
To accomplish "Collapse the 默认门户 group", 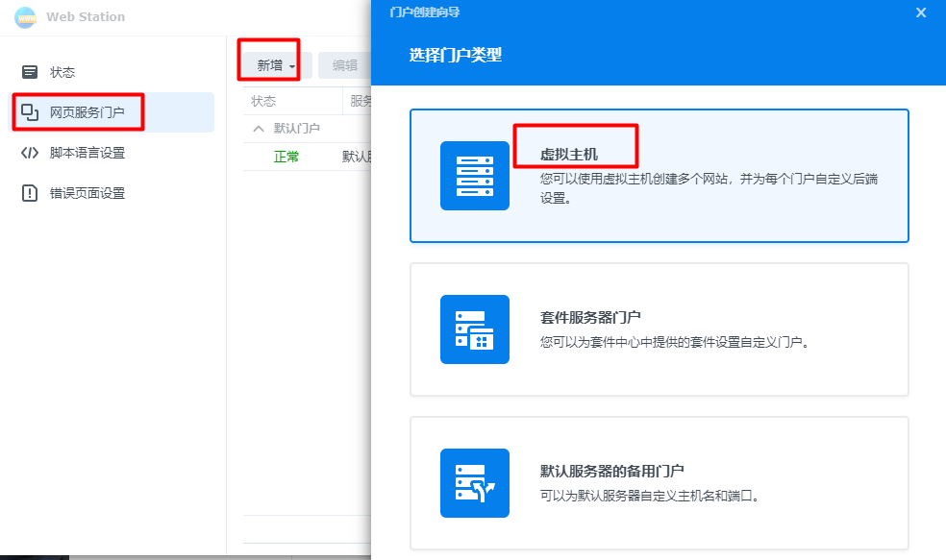I will click(259, 129).
